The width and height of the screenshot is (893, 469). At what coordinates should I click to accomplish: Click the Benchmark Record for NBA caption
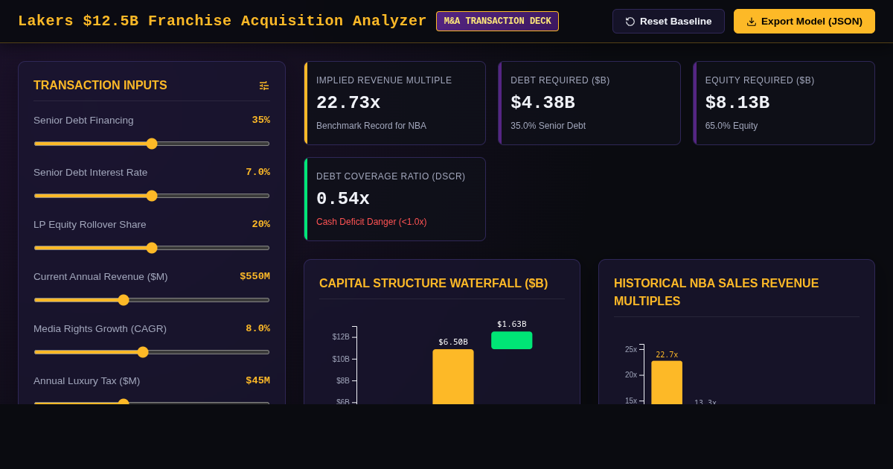[371, 126]
